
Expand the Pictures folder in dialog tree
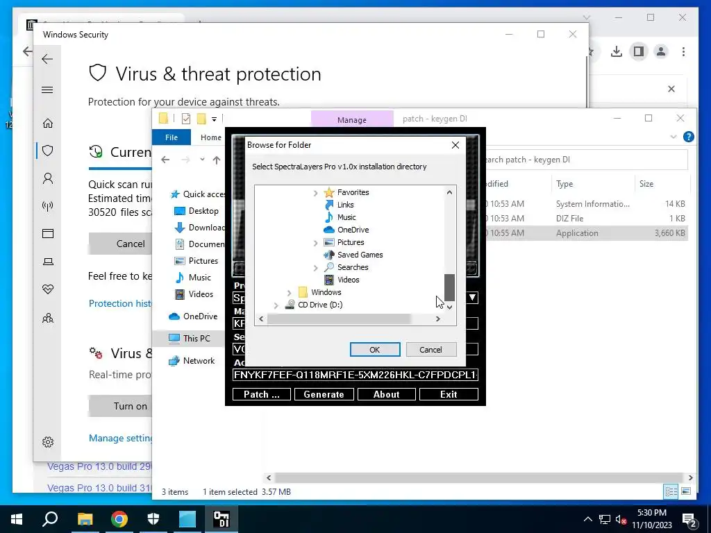pyautogui.click(x=316, y=242)
